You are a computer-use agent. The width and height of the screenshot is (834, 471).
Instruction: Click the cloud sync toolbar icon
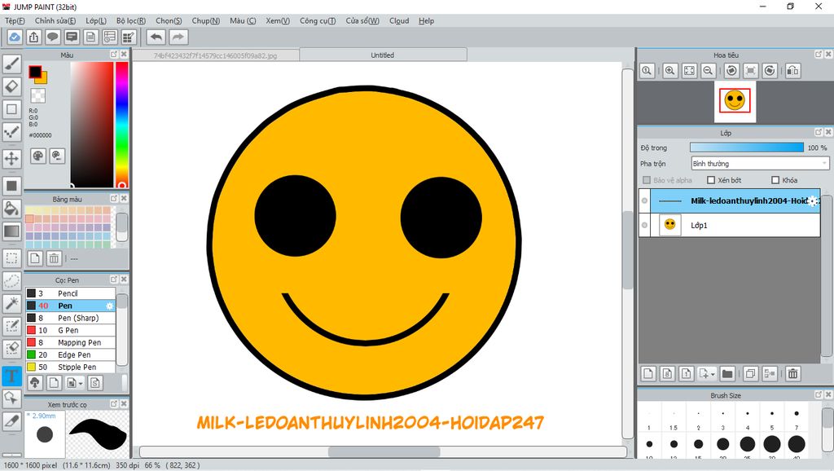click(x=15, y=37)
